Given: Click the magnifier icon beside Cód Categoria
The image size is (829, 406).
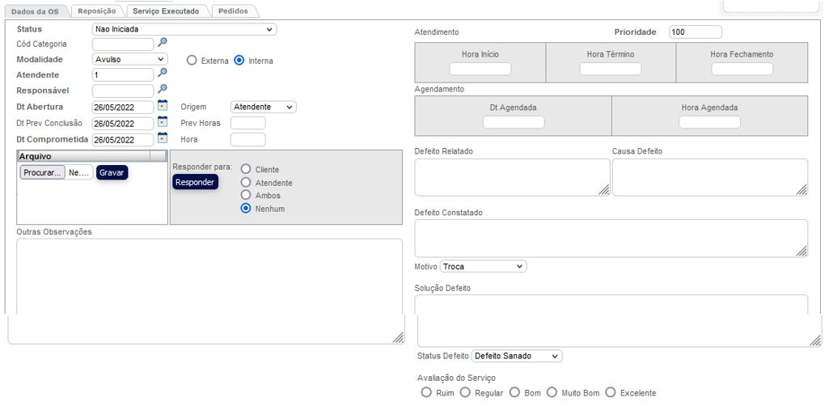Looking at the screenshot, I should pyautogui.click(x=163, y=43).
